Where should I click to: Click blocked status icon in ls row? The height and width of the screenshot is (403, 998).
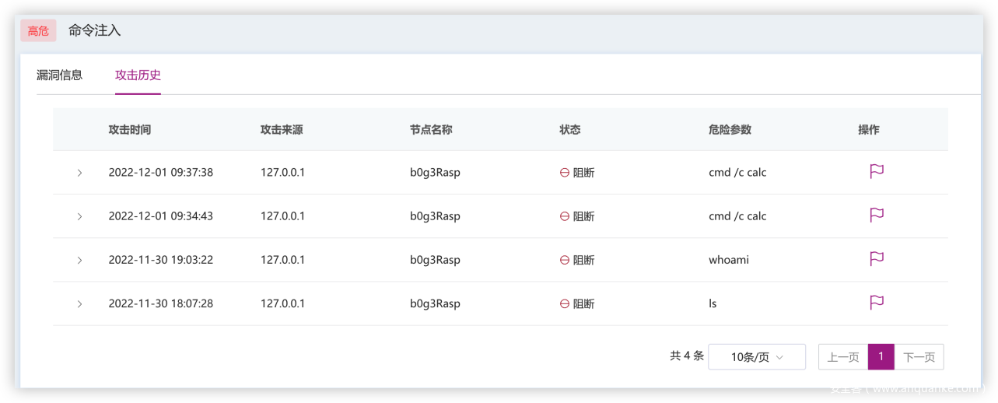coord(565,303)
